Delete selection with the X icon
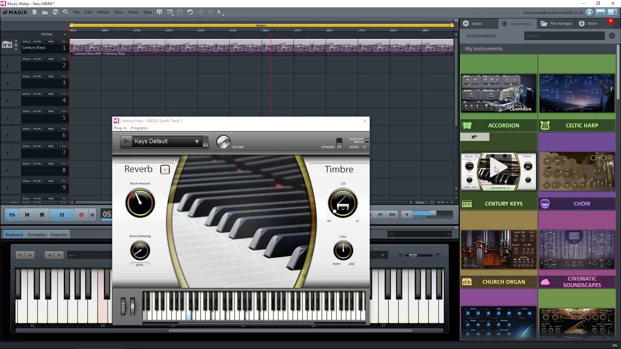This screenshot has width=621, height=349. point(210,12)
